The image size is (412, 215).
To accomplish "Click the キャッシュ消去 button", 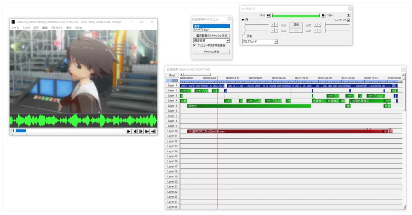I will click(211, 52).
